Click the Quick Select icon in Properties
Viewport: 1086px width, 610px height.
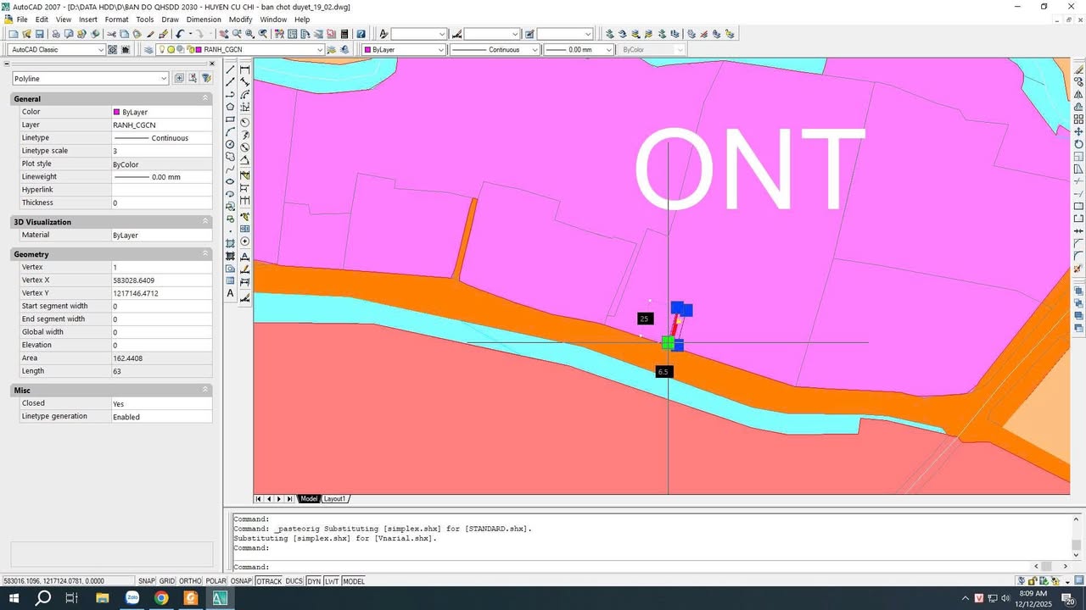tap(206, 78)
